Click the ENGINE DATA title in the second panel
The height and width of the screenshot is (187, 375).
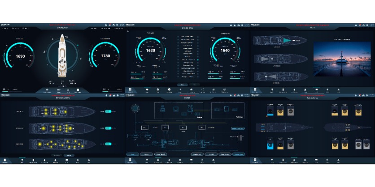coord(187,28)
